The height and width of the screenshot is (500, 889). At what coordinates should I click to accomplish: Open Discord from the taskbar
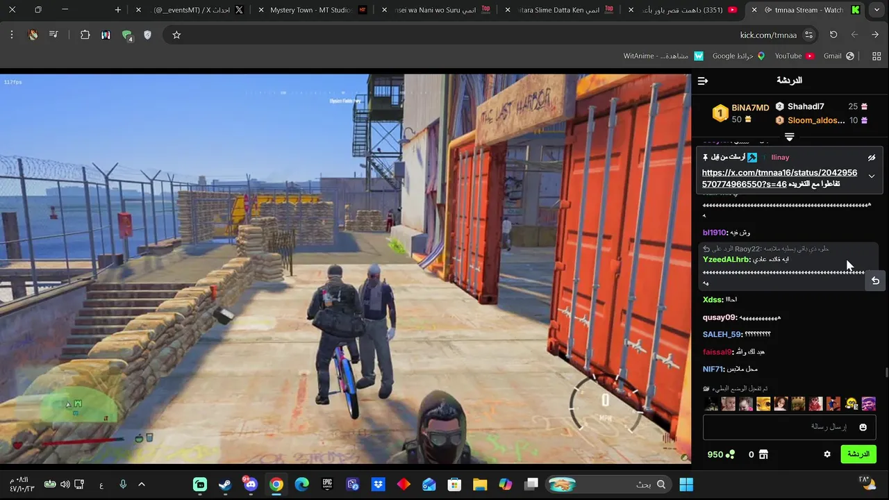[x=251, y=484]
